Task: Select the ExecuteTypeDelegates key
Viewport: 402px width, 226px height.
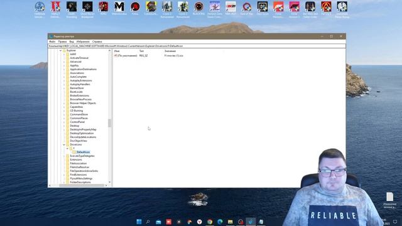Action: pos(82,156)
